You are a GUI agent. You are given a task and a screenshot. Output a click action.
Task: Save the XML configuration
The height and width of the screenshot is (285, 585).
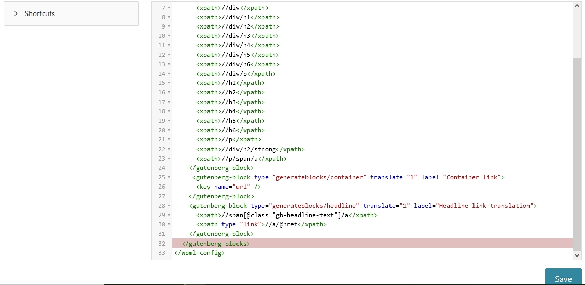point(563,278)
